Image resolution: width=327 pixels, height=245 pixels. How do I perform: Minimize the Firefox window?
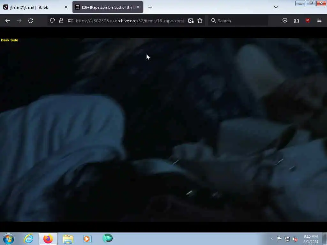click(x=300, y=3)
